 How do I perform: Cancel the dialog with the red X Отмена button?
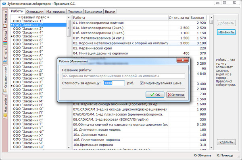pyautogui.click(x=175, y=94)
